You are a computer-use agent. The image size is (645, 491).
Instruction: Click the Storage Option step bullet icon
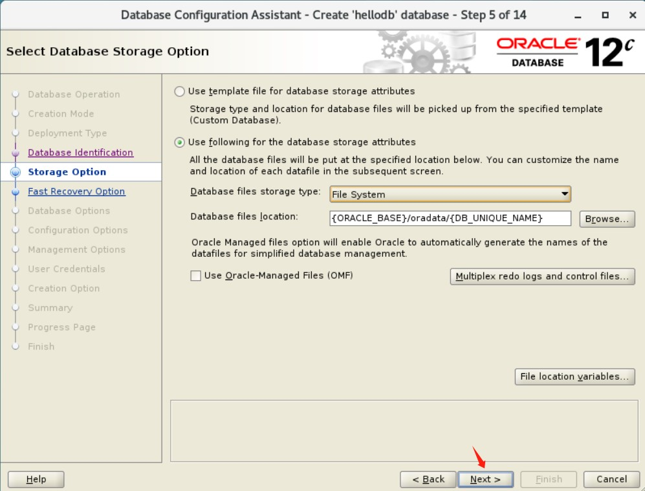[16, 172]
